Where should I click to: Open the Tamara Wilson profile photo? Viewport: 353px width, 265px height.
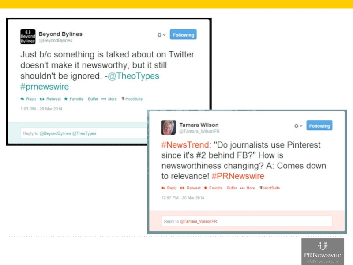pos(169,127)
